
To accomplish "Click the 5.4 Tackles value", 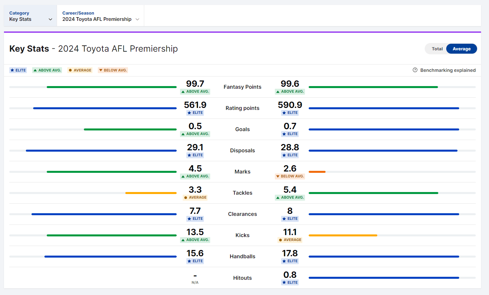I will (290, 190).
